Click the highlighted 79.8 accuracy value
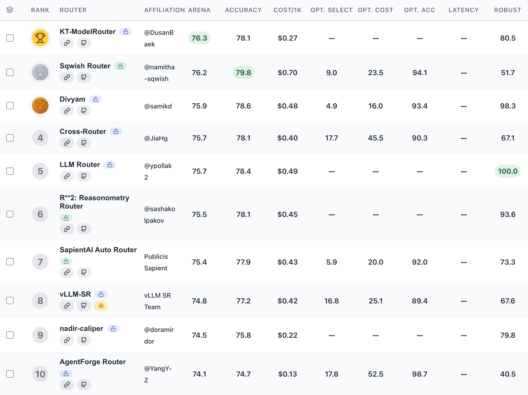528x395 pixels. (x=243, y=73)
